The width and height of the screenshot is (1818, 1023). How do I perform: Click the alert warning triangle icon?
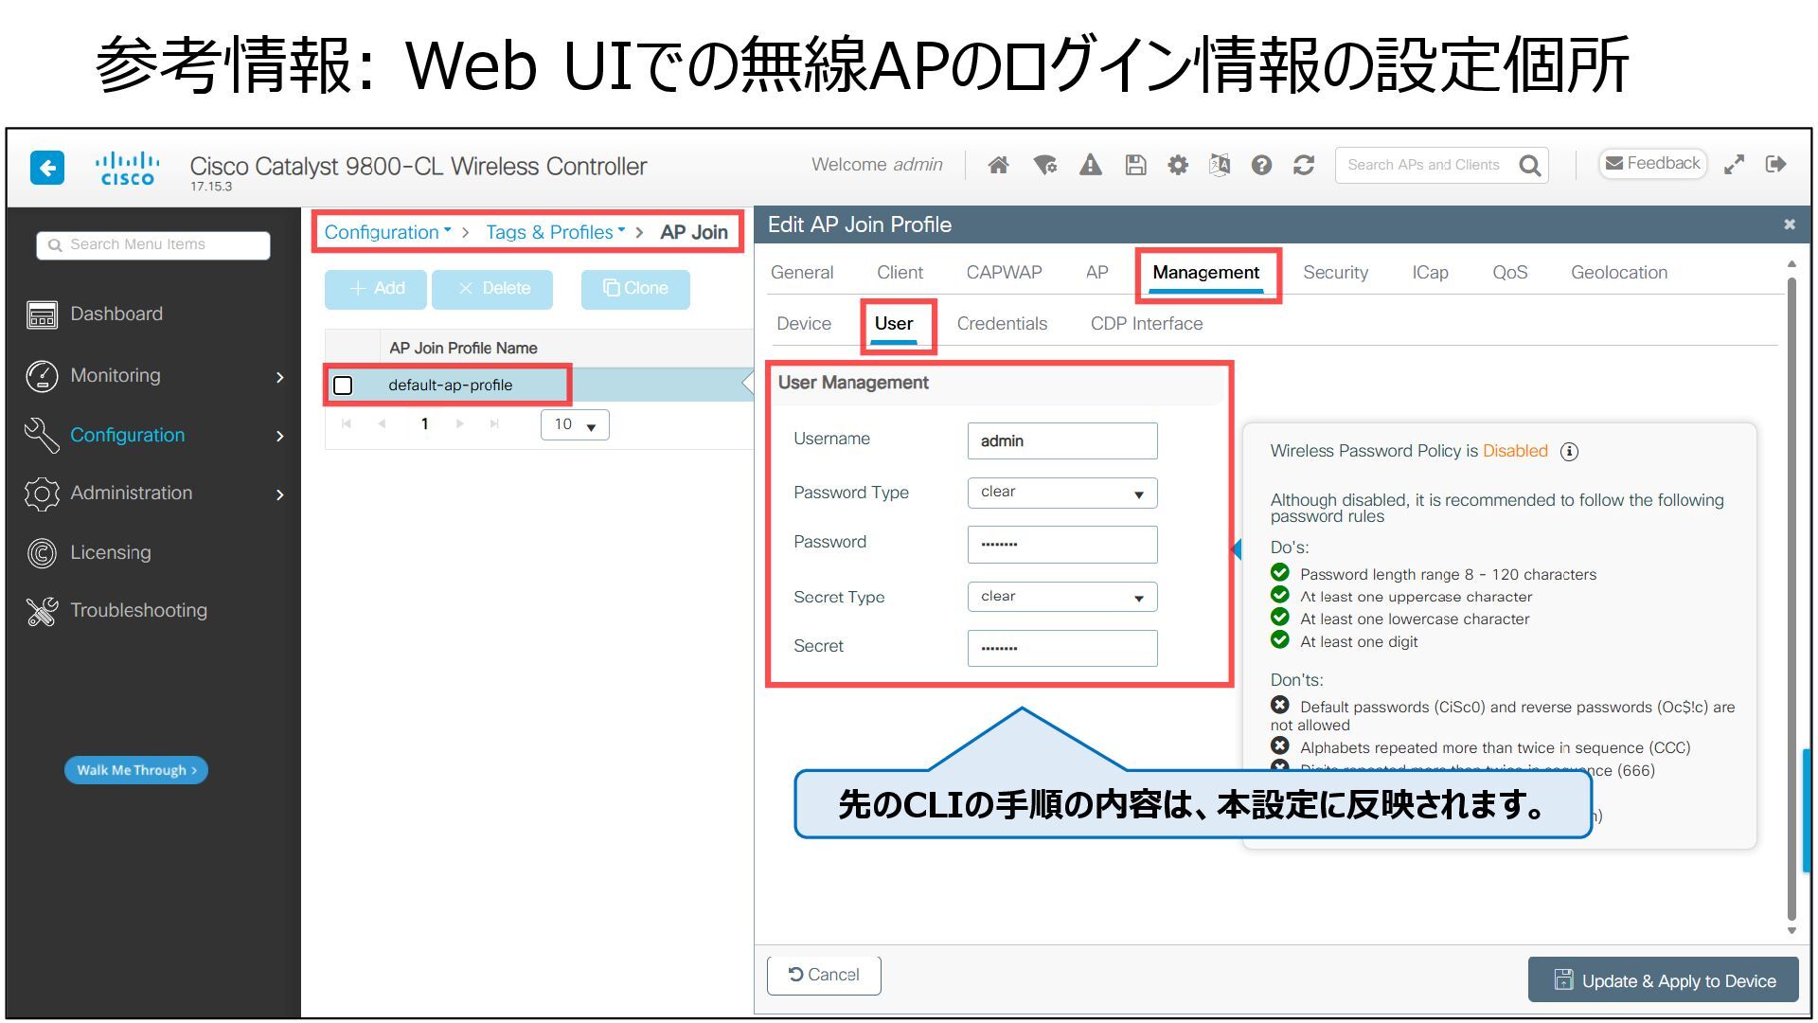tap(1090, 166)
